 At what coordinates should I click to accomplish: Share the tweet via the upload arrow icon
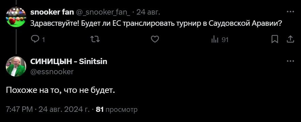click(x=290, y=40)
